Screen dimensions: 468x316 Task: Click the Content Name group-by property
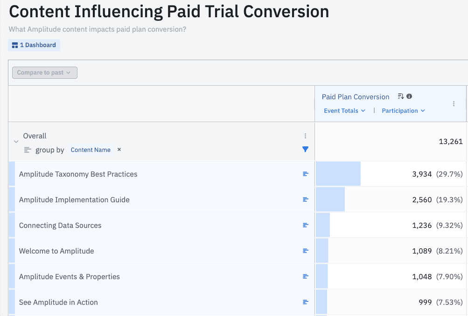(91, 150)
